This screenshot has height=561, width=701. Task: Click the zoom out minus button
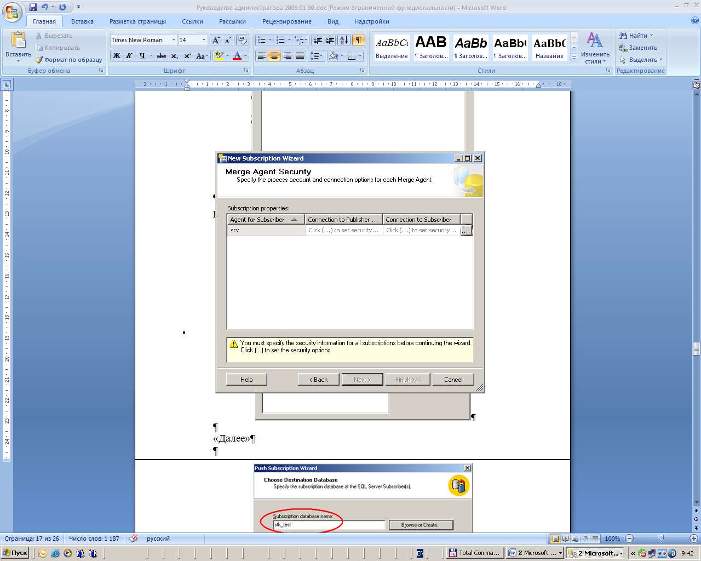(x=629, y=539)
